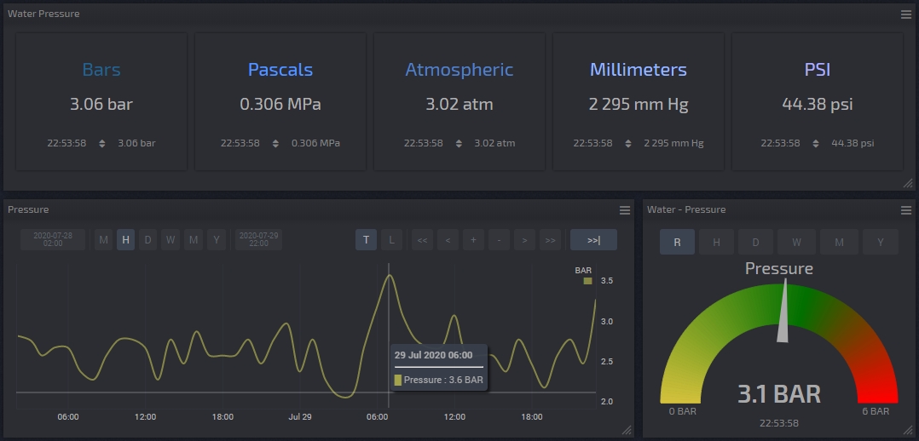Step the chart forward with > button
Screen dimensions: 919x441
coord(524,241)
